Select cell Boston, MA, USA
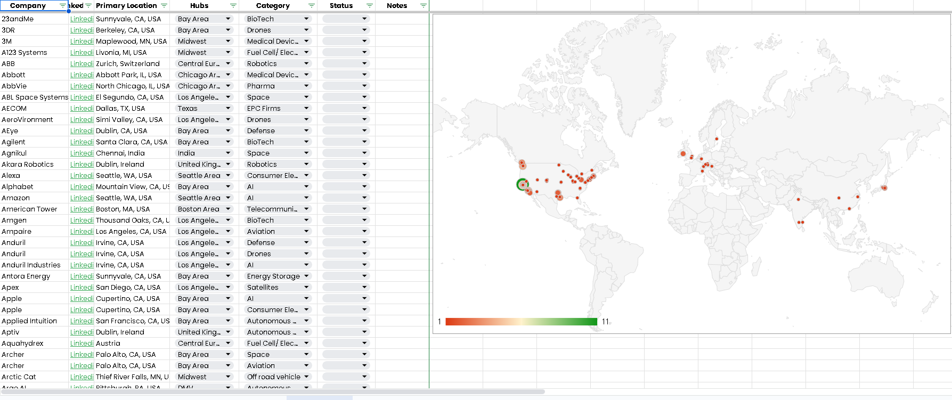The height and width of the screenshot is (400, 952). click(132, 209)
